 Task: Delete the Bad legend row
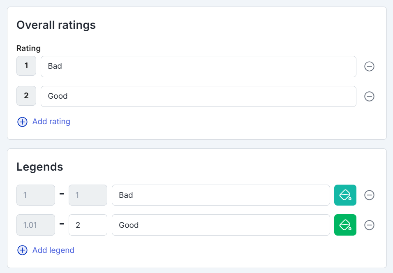click(x=369, y=195)
